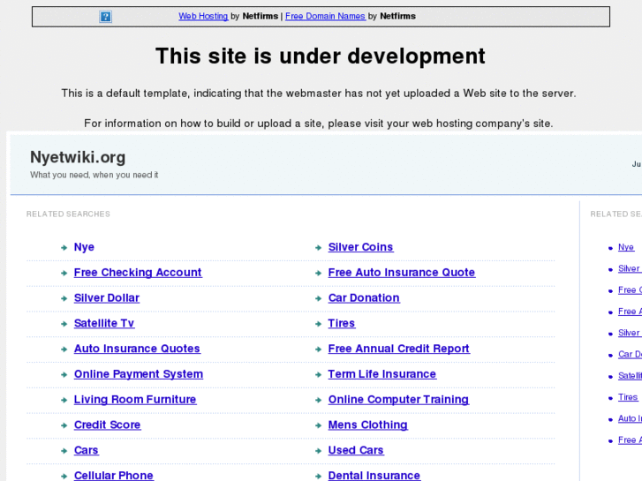Click the arrow icon beside Used Cars

coord(318,451)
